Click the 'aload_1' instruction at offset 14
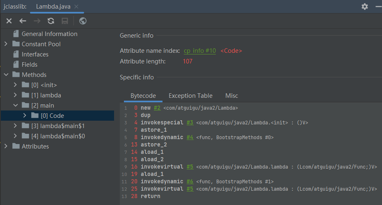This screenshot has width=382, height=205. (152, 152)
